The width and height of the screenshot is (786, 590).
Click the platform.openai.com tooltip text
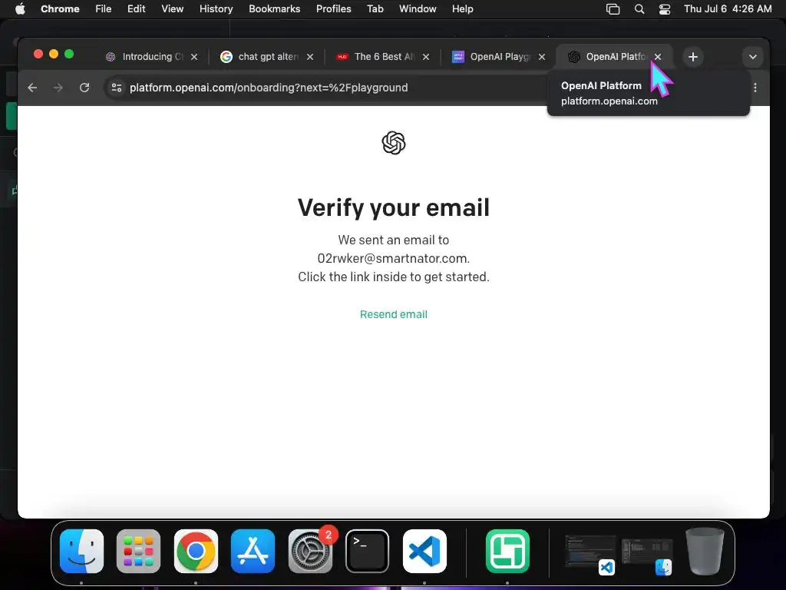point(609,101)
